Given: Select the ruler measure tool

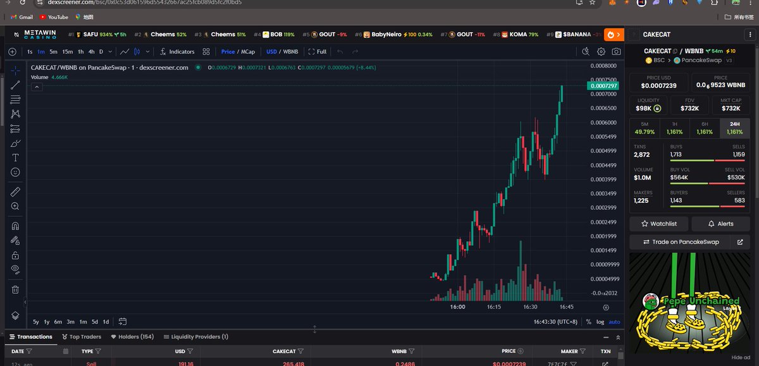Looking at the screenshot, I should [15, 191].
